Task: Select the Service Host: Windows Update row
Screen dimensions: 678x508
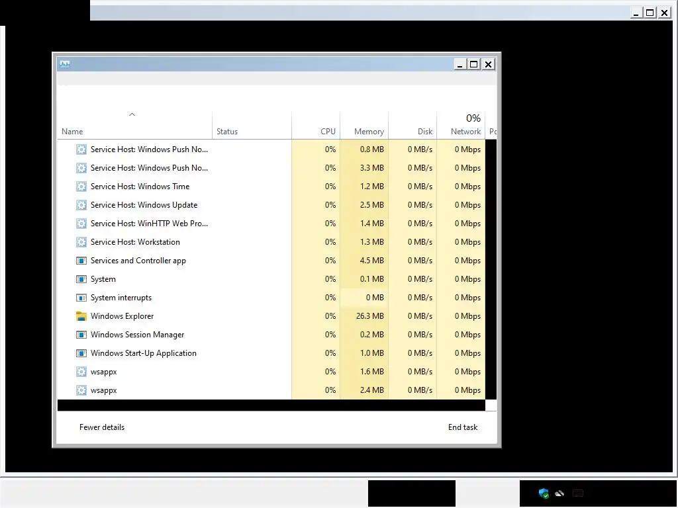Action: 271,205
